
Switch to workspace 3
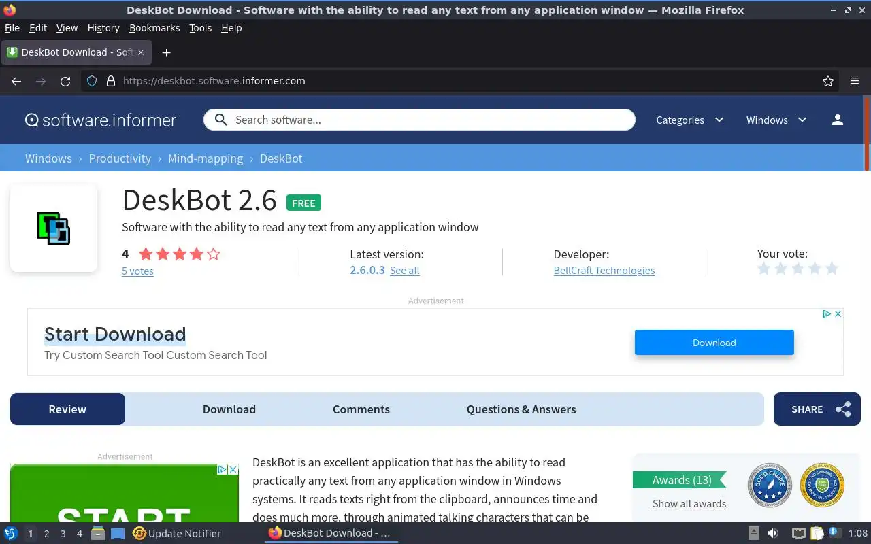click(x=63, y=534)
